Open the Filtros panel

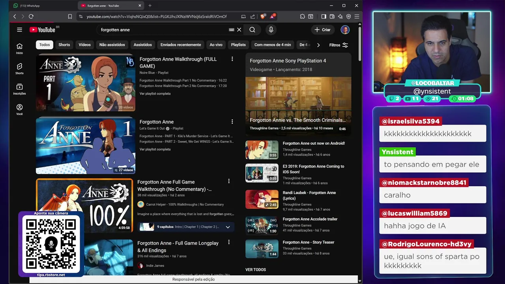[339, 45]
